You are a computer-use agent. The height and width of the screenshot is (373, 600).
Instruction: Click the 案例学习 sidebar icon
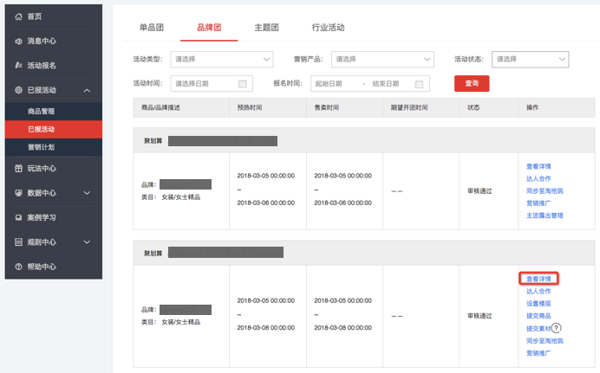pos(19,218)
